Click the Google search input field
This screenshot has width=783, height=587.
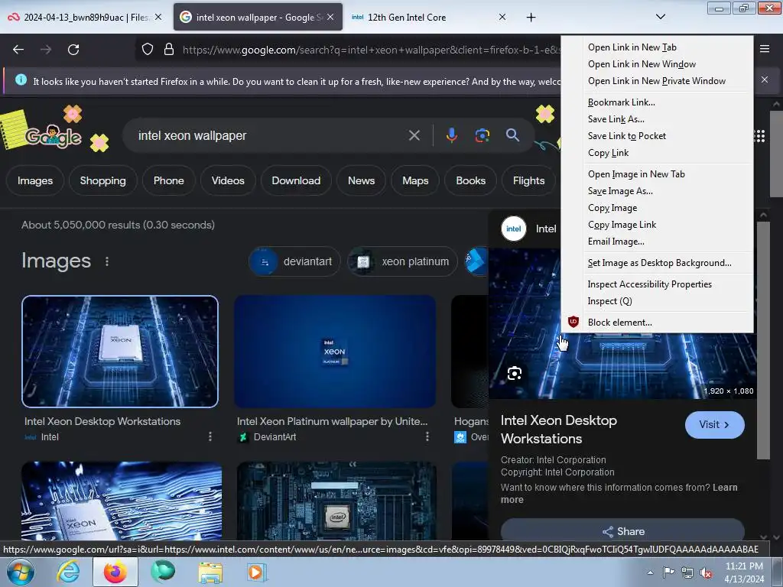[x=270, y=135]
